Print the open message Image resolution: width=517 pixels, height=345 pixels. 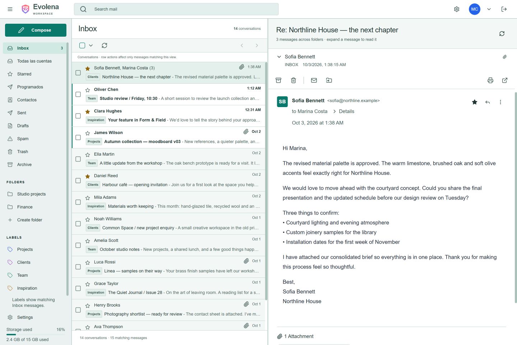[x=490, y=80]
